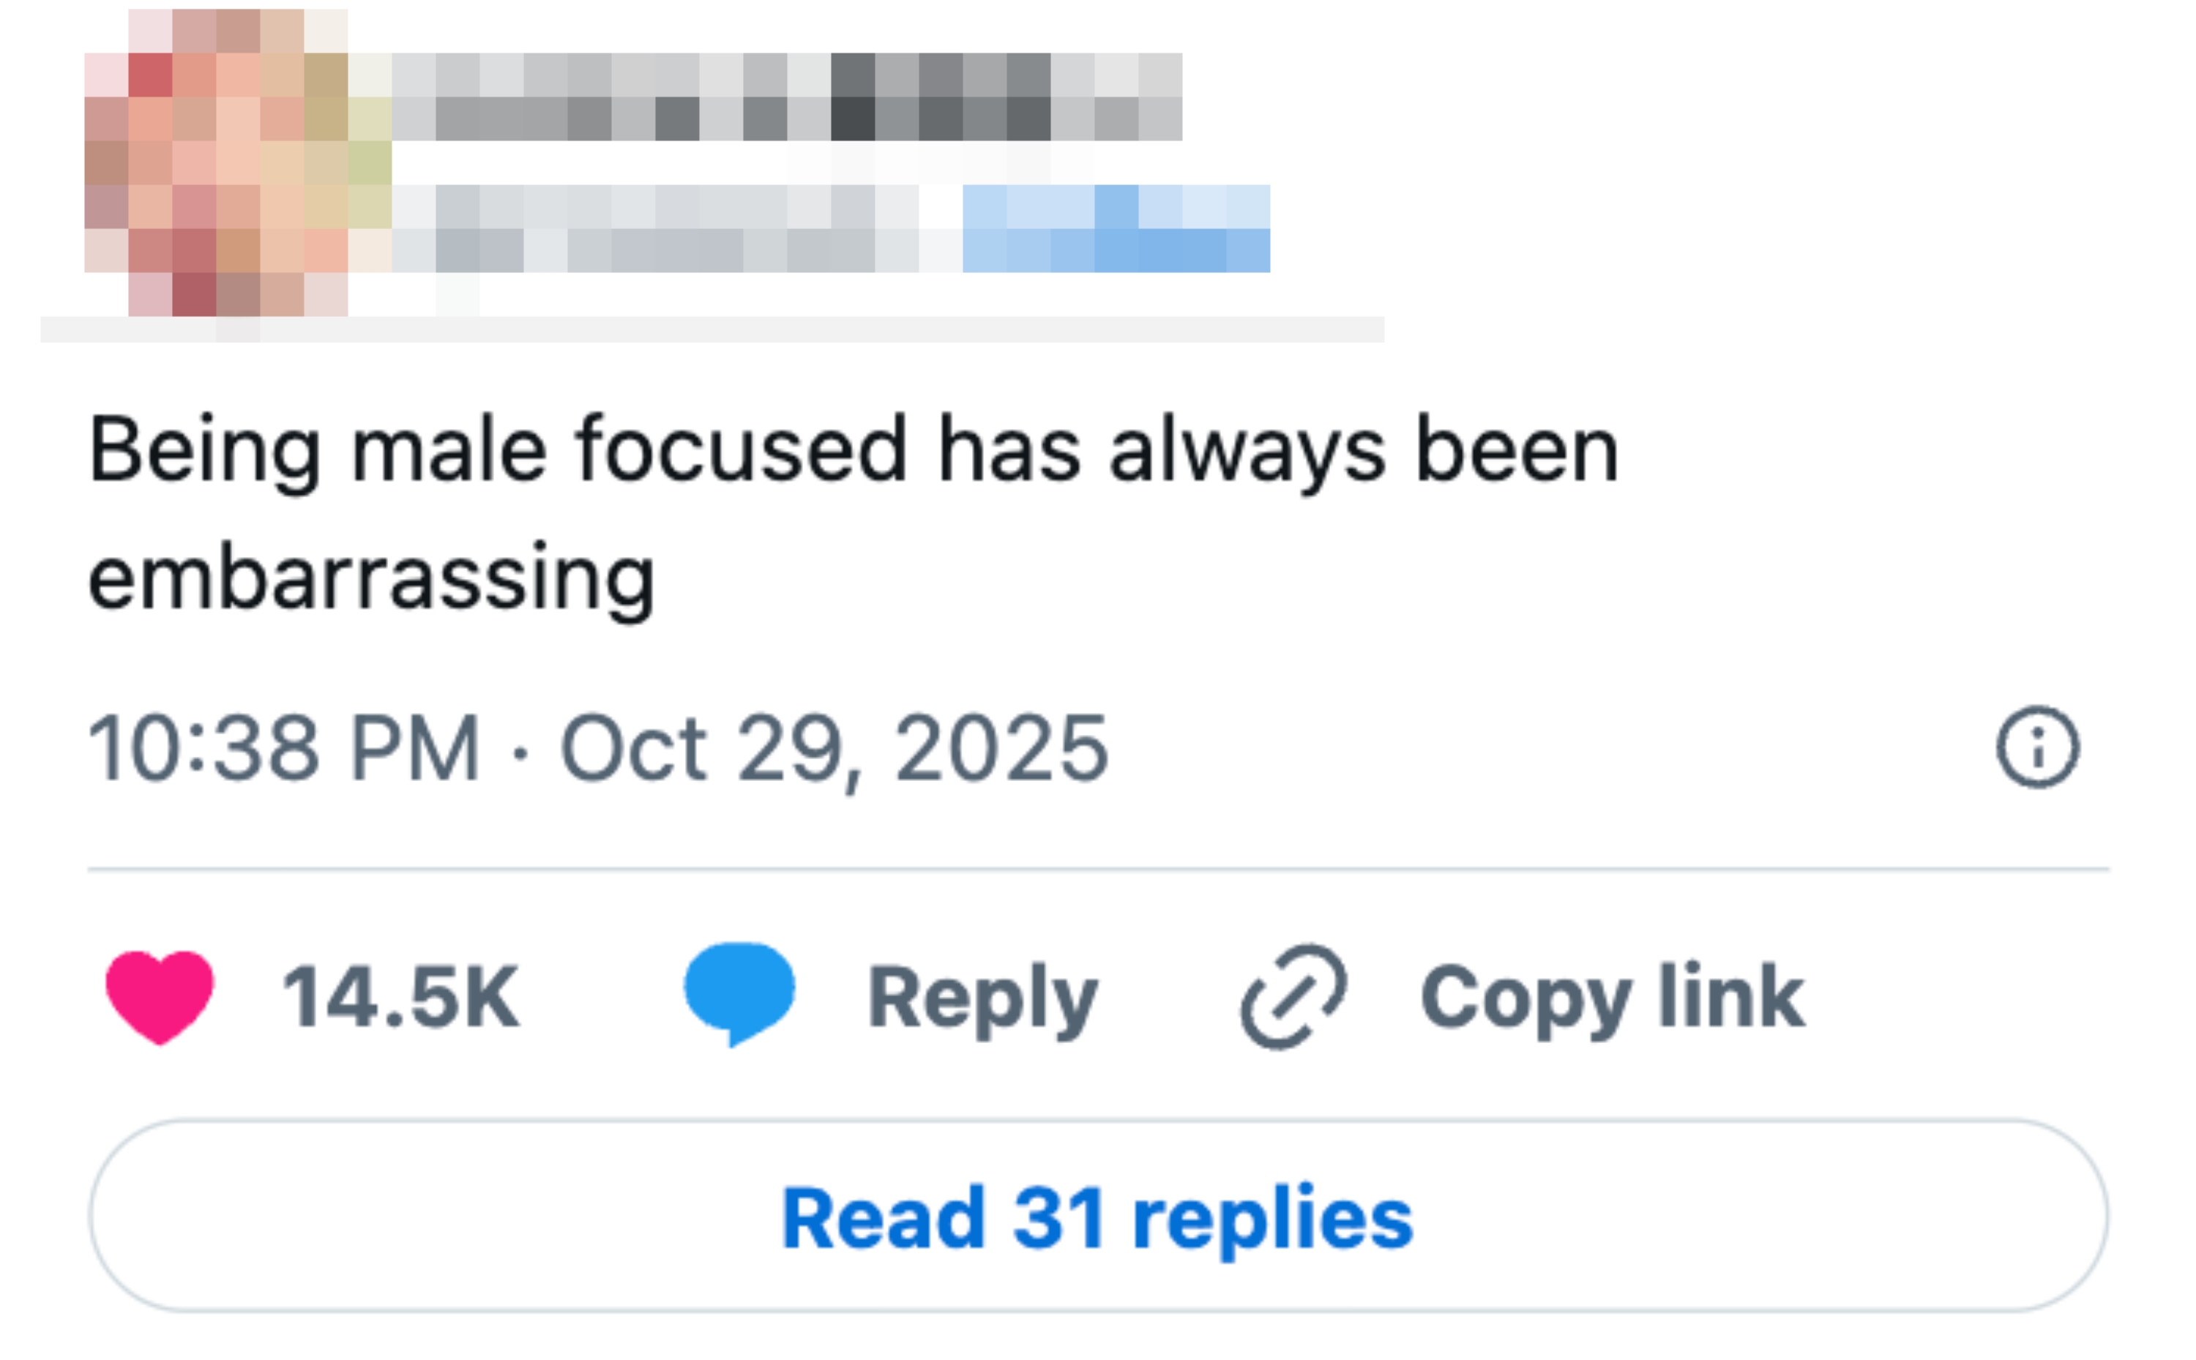The image size is (2196, 1360).
Task: Like the tweet with the heart icon
Action: [x=159, y=997]
